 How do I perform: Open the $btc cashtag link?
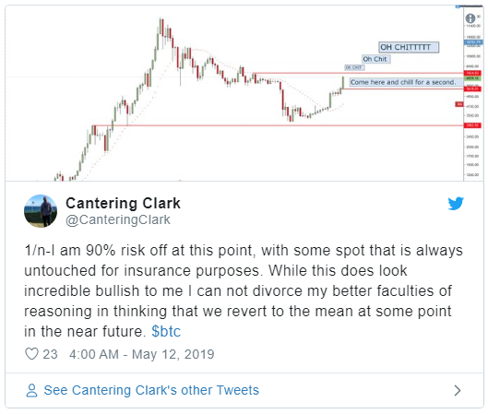tap(166, 331)
